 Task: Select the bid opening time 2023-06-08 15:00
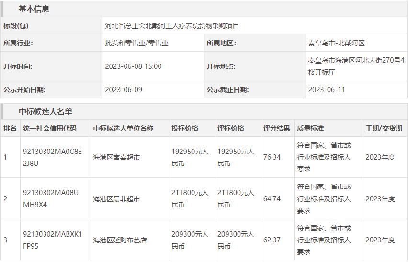(x=133, y=66)
